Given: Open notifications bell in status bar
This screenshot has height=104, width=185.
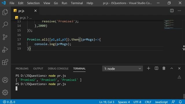Looking at the screenshot, I should tap(180, 102).
